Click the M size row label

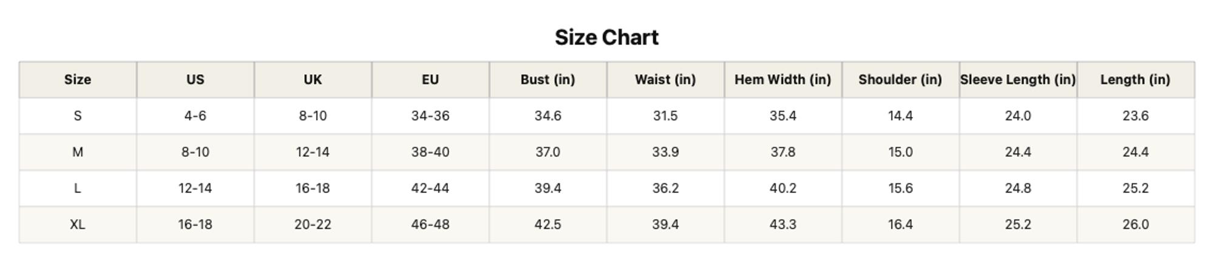(x=78, y=152)
